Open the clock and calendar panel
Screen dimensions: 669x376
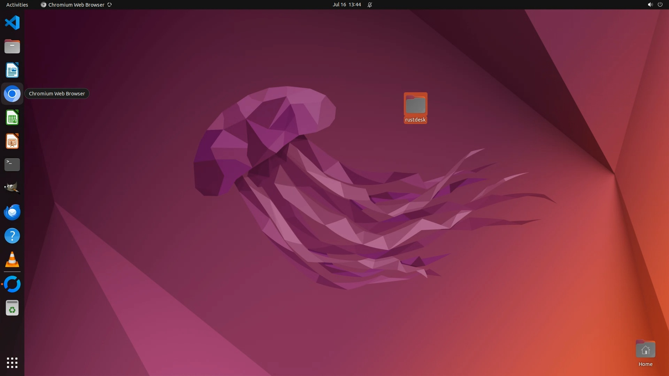pyautogui.click(x=347, y=5)
